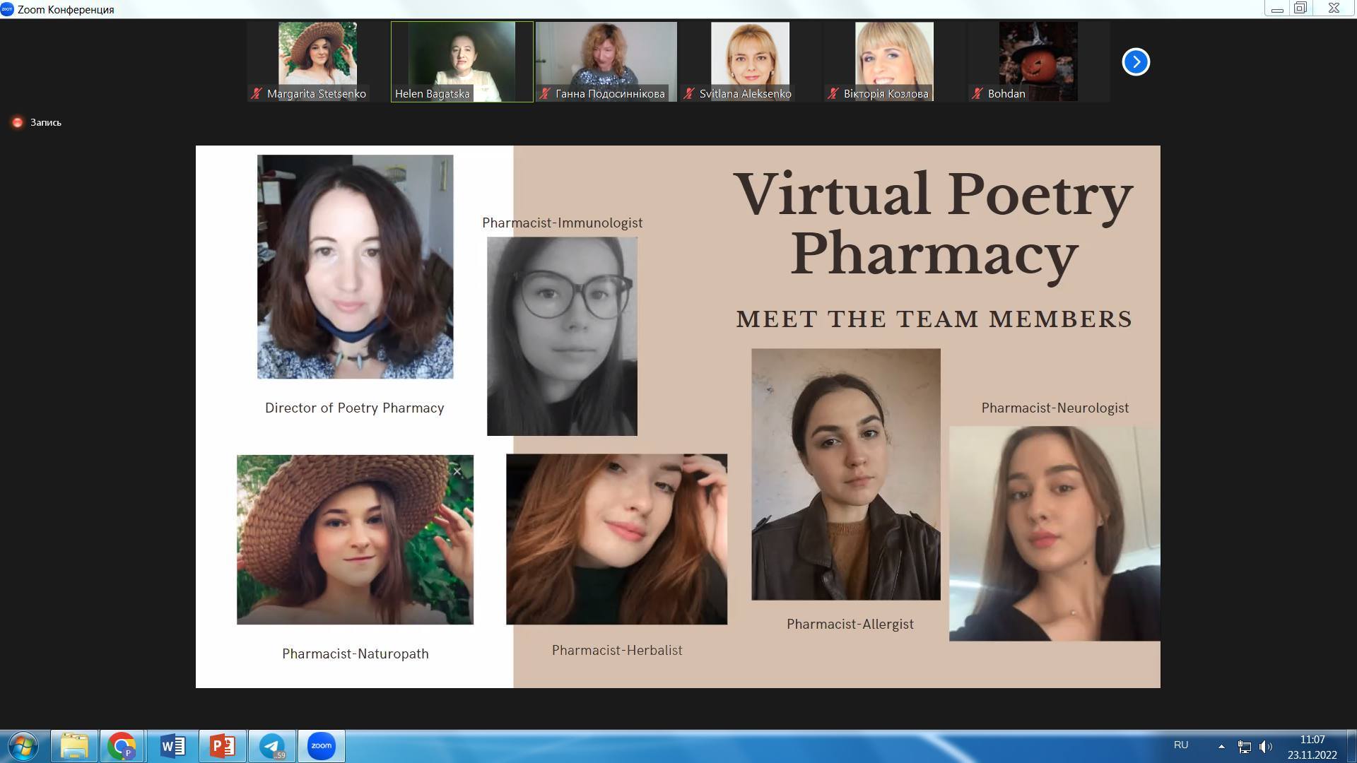Click Bohdan's muted microphone icon
Screen dimensions: 1357x763
(x=977, y=93)
